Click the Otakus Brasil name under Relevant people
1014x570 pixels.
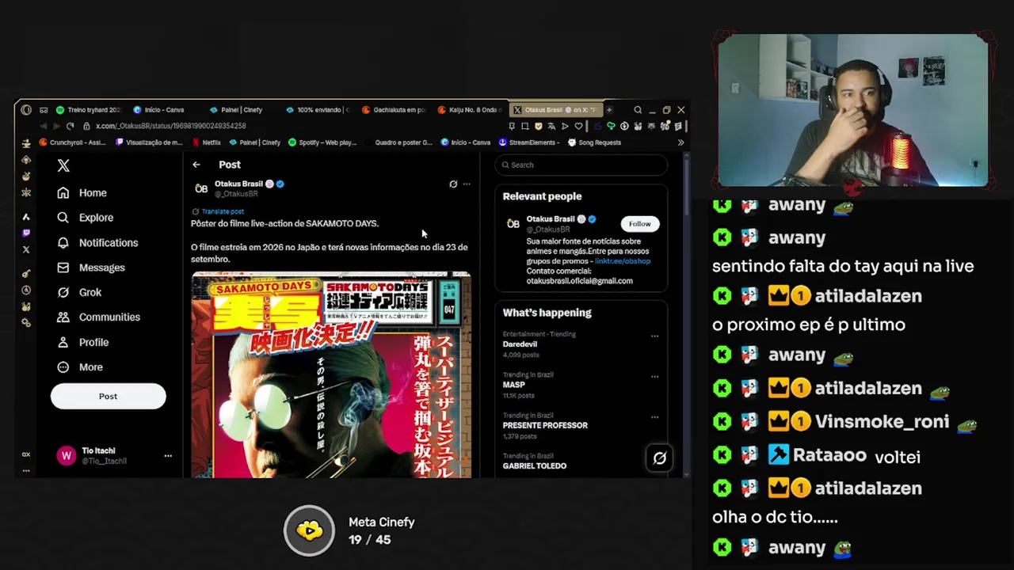(551, 218)
